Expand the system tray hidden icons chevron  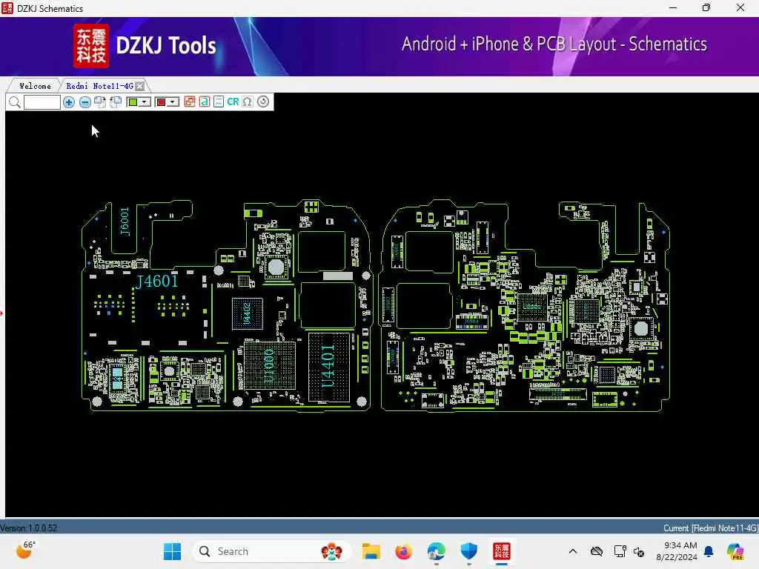tap(573, 551)
